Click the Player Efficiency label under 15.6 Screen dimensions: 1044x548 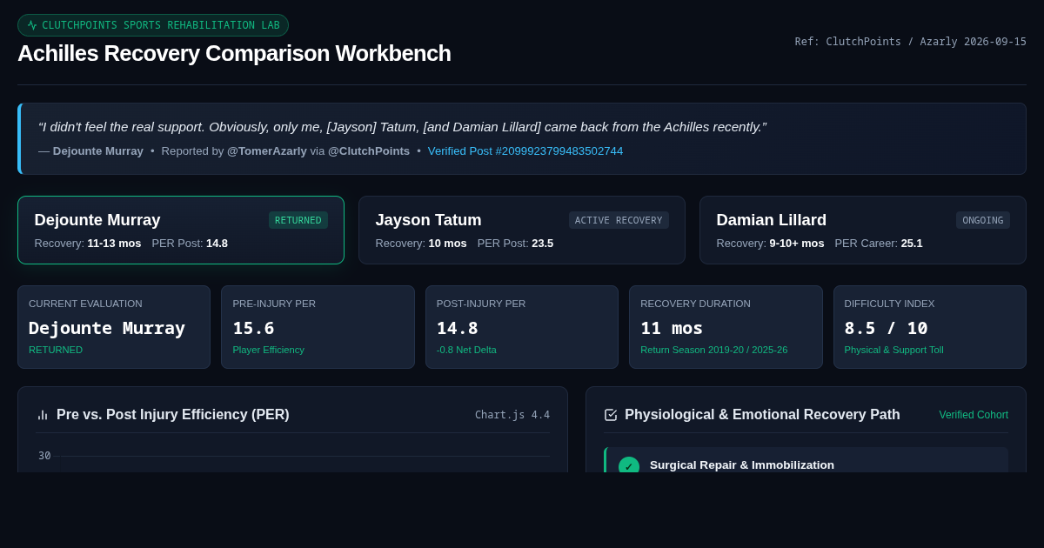(x=268, y=350)
